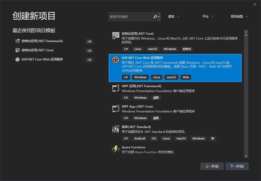Click the Windows tag on console app template
Screen dimensions: 261x181
point(170,49)
